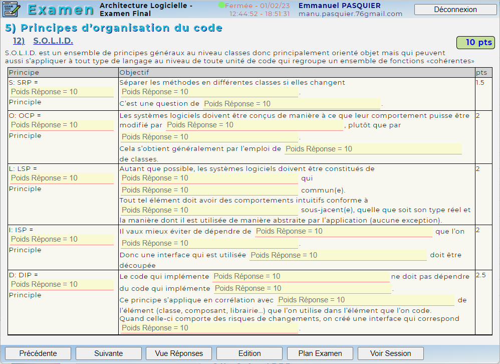Click the green session status dot
500x364 pixels.
pos(221,5)
